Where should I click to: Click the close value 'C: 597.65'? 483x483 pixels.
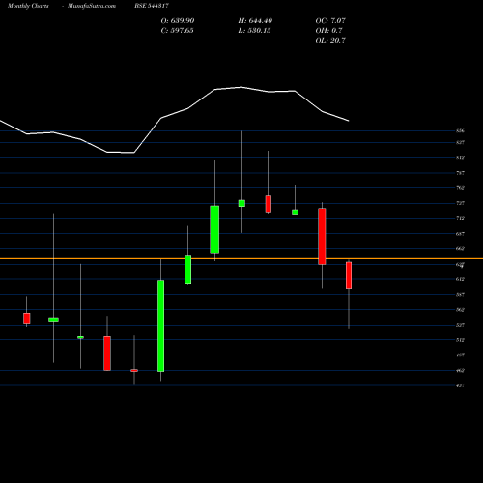pos(177,31)
